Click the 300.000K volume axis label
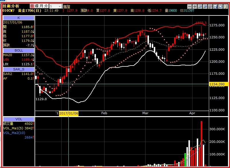This screenshot has height=168, width=230. click(x=218, y=129)
